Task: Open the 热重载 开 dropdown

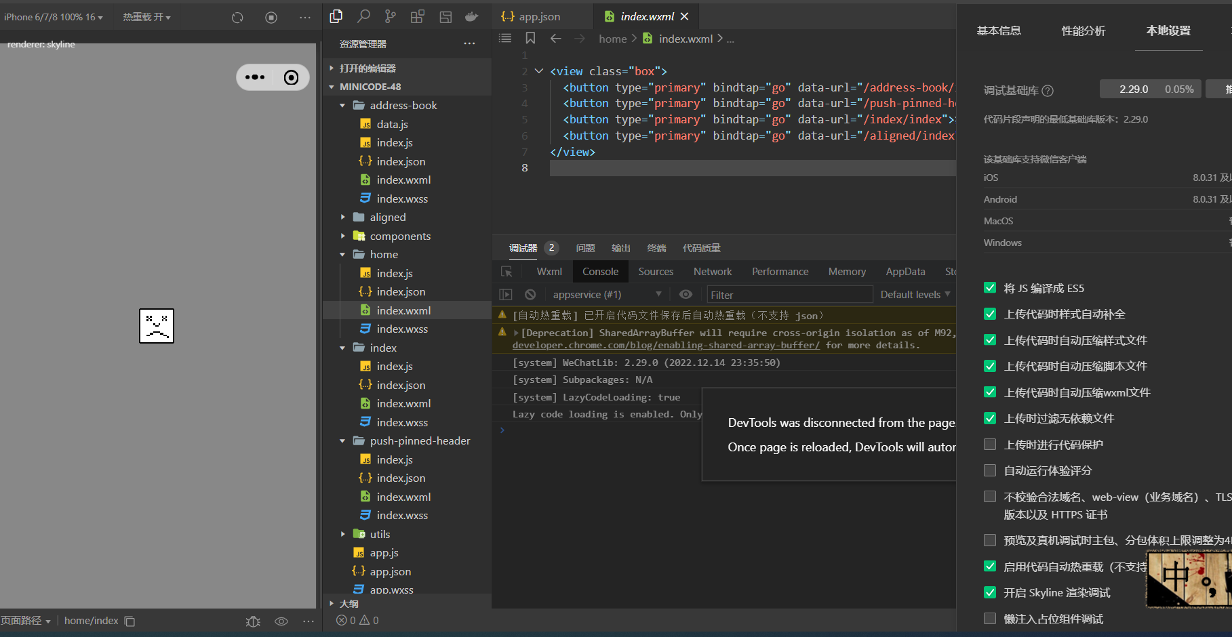Action: tap(146, 17)
